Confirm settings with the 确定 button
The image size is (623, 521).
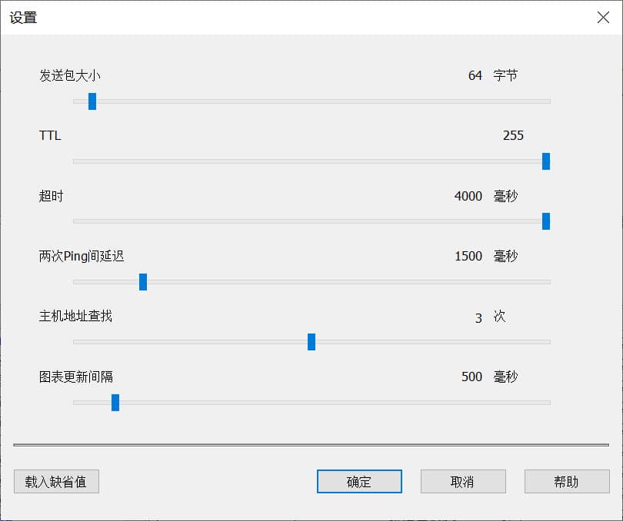[x=359, y=482]
